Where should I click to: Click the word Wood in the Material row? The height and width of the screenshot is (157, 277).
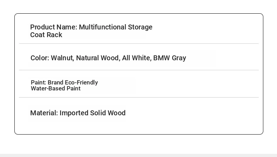coord(117,113)
